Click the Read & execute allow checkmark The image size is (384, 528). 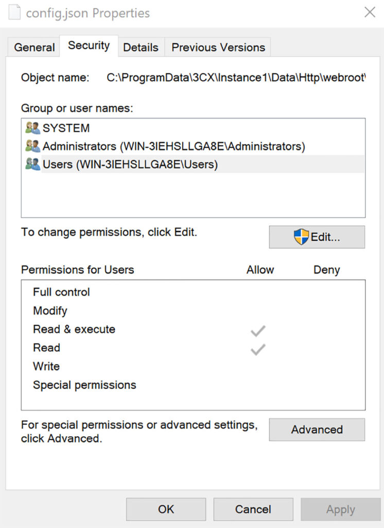pyautogui.click(x=258, y=331)
